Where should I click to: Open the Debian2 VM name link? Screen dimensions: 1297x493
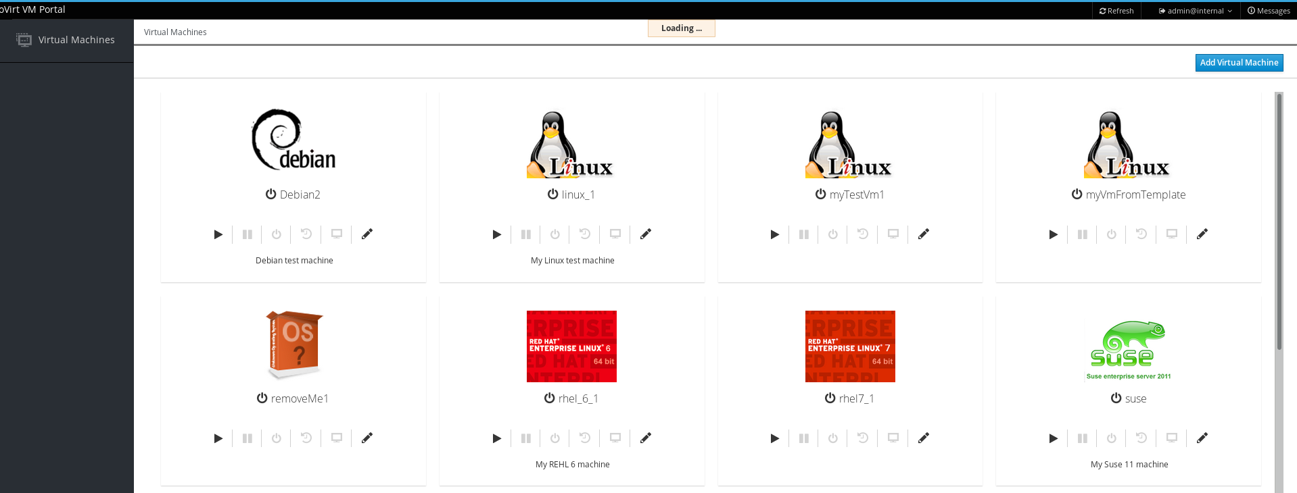(x=300, y=194)
